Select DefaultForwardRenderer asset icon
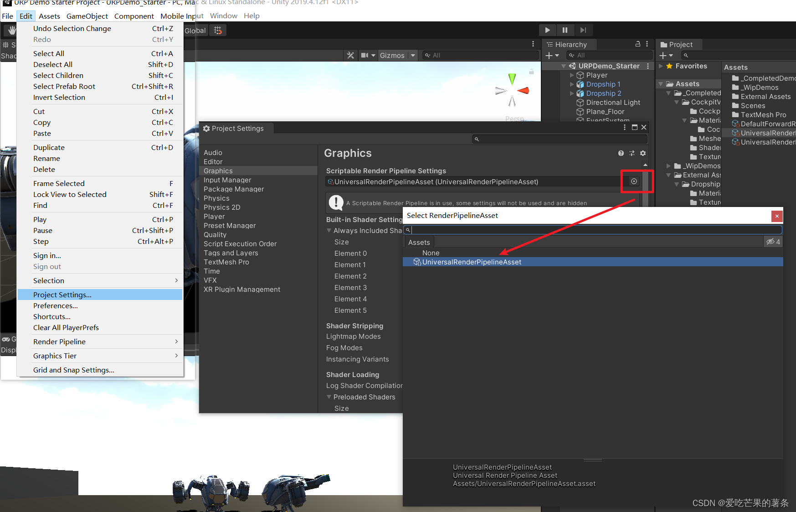 (x=735, y=124)
